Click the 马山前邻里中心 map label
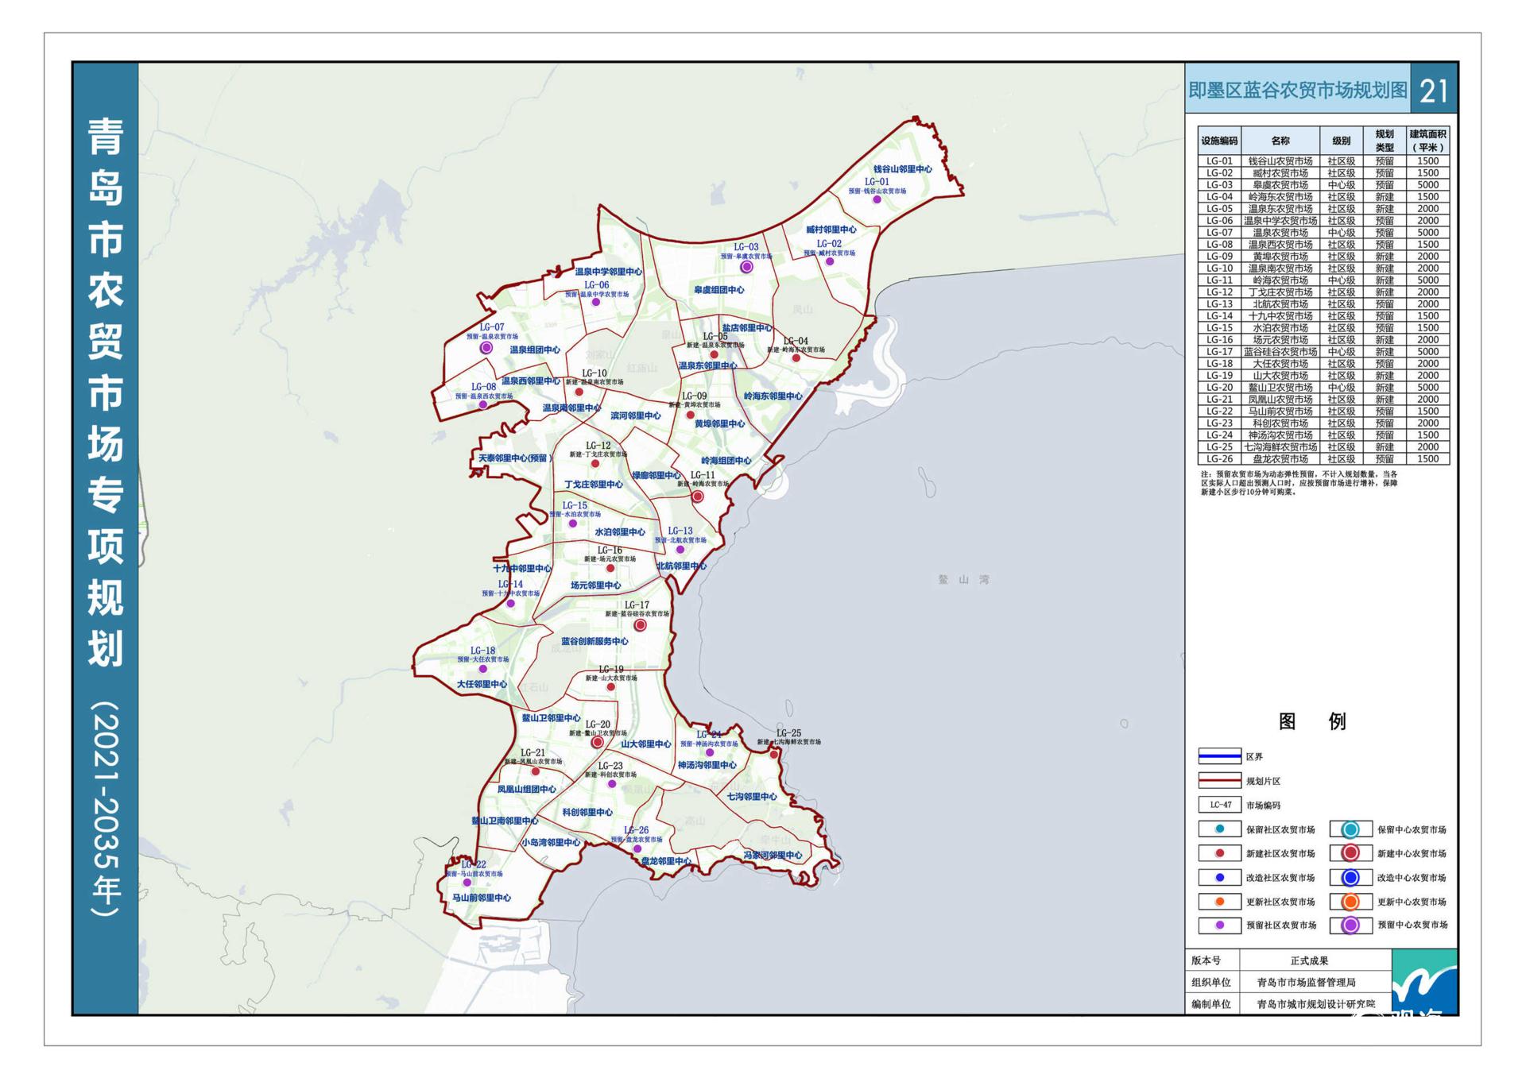Viewport: 1526px width, 1078px height. click(481, 898)
